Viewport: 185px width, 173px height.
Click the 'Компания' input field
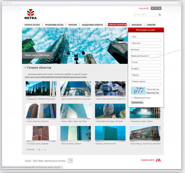[x=146, y=52]
